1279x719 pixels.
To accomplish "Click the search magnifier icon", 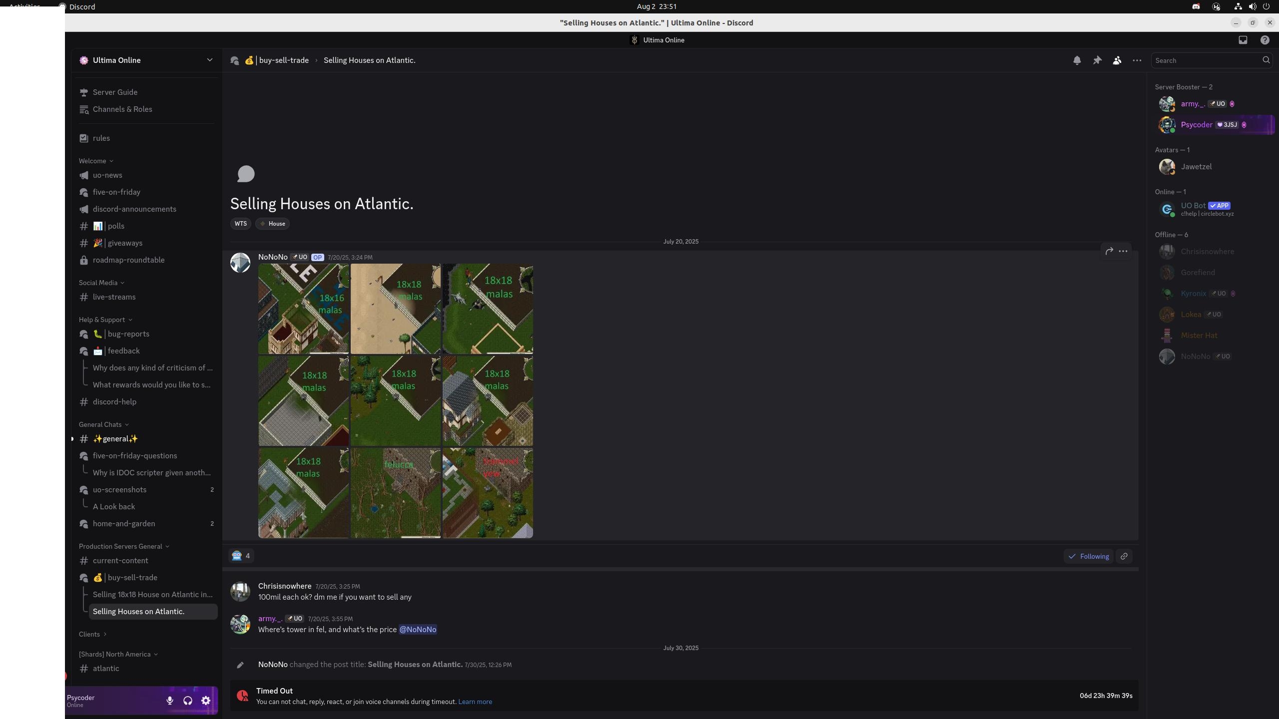I will click(1266, 60).
